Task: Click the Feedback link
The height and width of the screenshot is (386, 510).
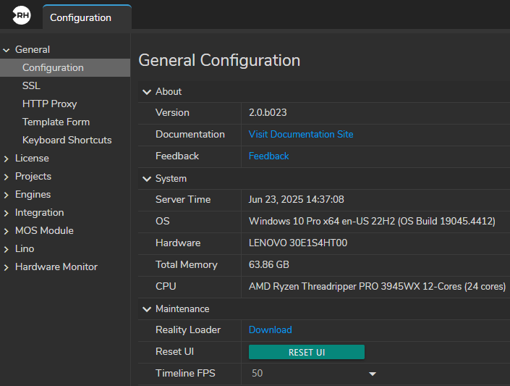Action: [x=268, y=156]
